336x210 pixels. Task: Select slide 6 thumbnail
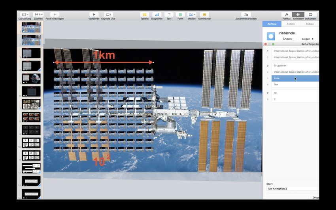coord(31,91)
